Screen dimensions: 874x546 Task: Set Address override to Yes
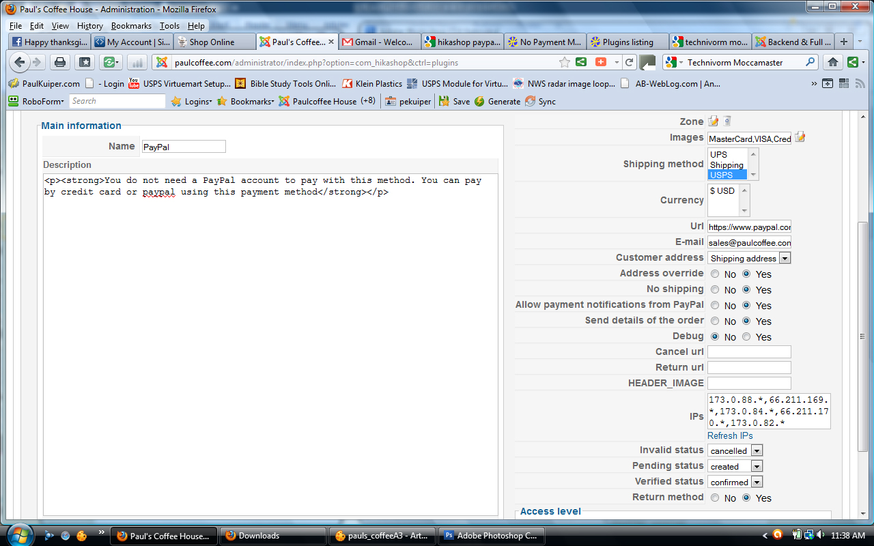[x=746, y=274]
